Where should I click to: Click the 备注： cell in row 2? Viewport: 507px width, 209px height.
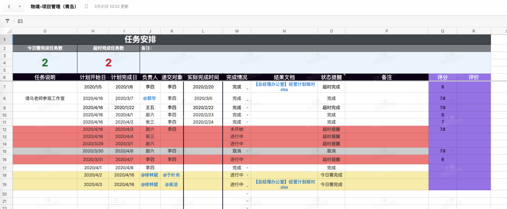(x=315, y=48)
